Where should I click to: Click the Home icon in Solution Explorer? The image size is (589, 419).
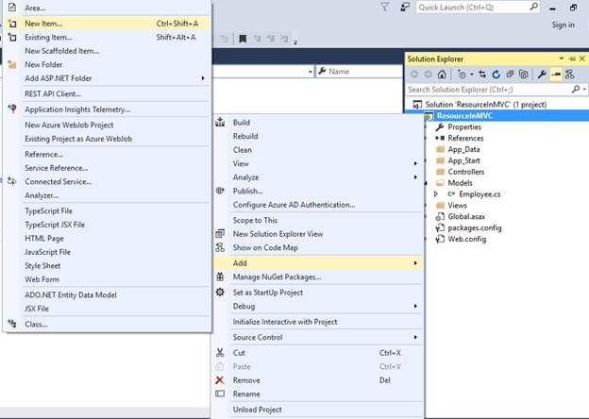tap(442, 75)
